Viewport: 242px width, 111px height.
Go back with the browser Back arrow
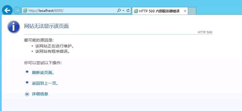coord(7,10)
